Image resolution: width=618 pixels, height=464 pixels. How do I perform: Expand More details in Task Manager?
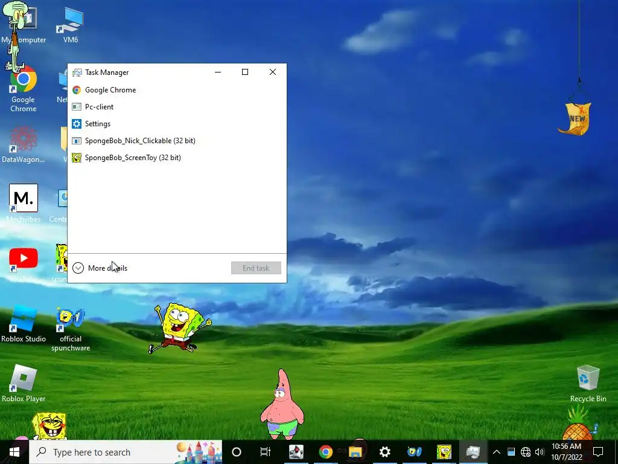tap(100, 268)
